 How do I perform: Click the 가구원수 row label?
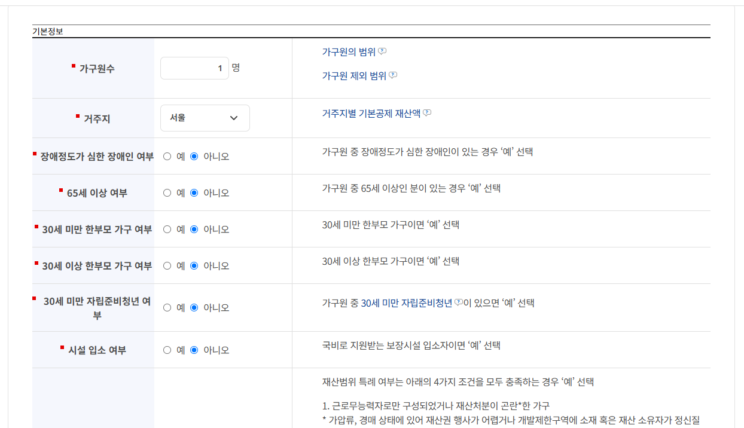97,69
